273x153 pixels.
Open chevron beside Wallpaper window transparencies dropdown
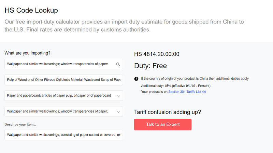click(118, 112)
